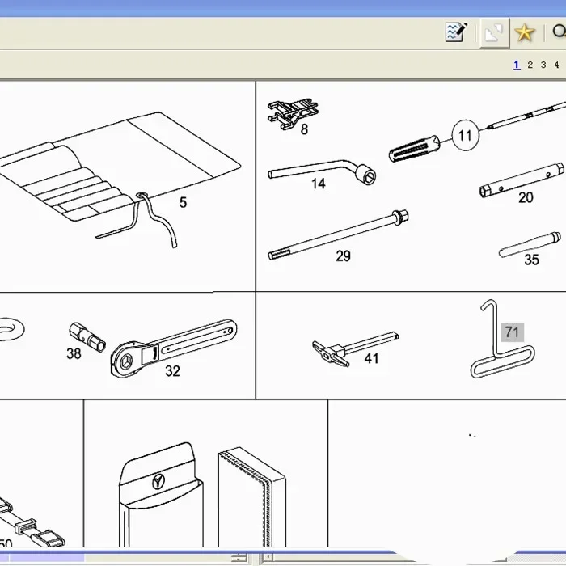Select part number 41 tool

(371, 358)
